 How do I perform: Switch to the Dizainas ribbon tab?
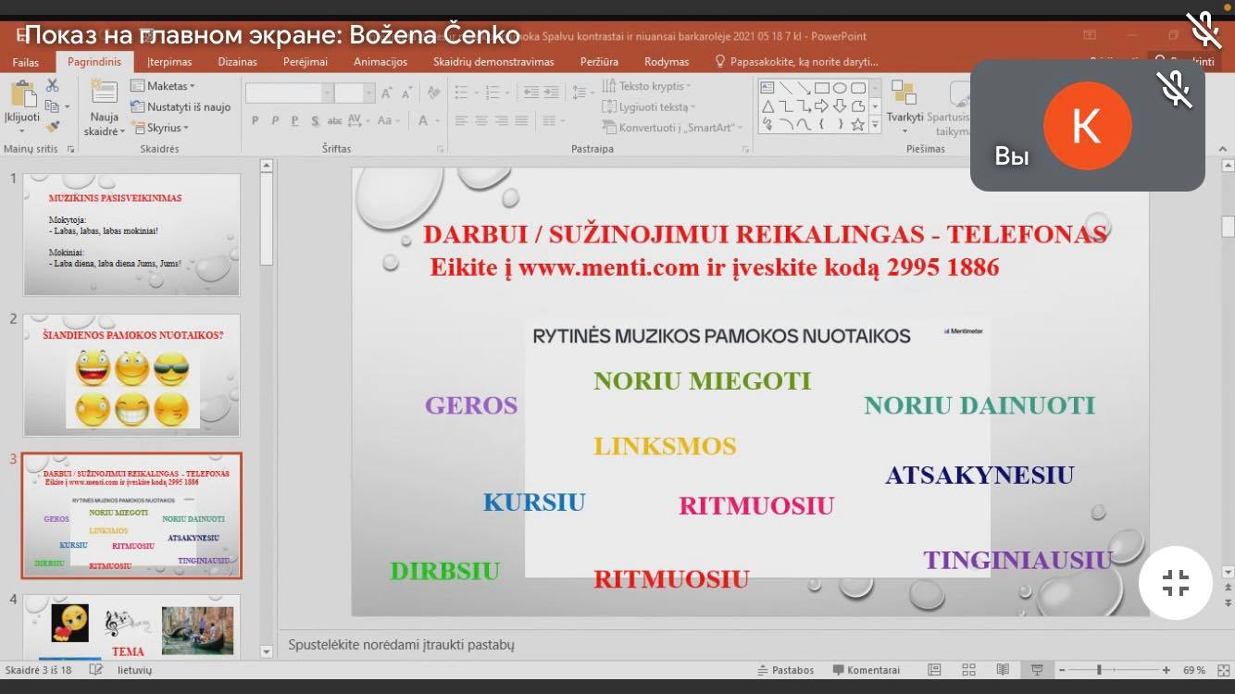(x=238, y=62)
